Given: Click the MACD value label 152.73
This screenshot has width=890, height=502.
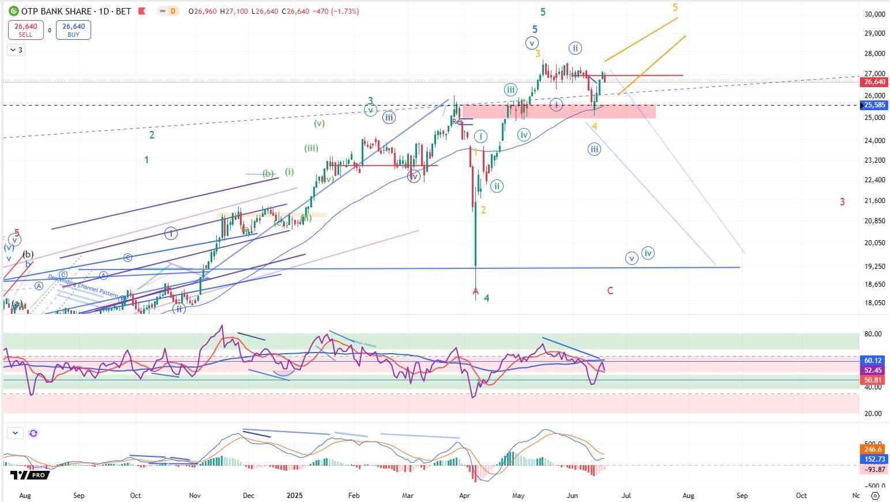Looking at the screenshot, I should coord(874,459).
